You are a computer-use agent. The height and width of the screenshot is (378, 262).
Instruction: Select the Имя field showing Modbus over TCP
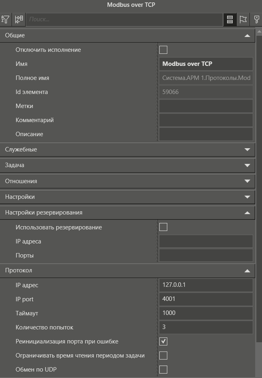[x=205, y=64]
